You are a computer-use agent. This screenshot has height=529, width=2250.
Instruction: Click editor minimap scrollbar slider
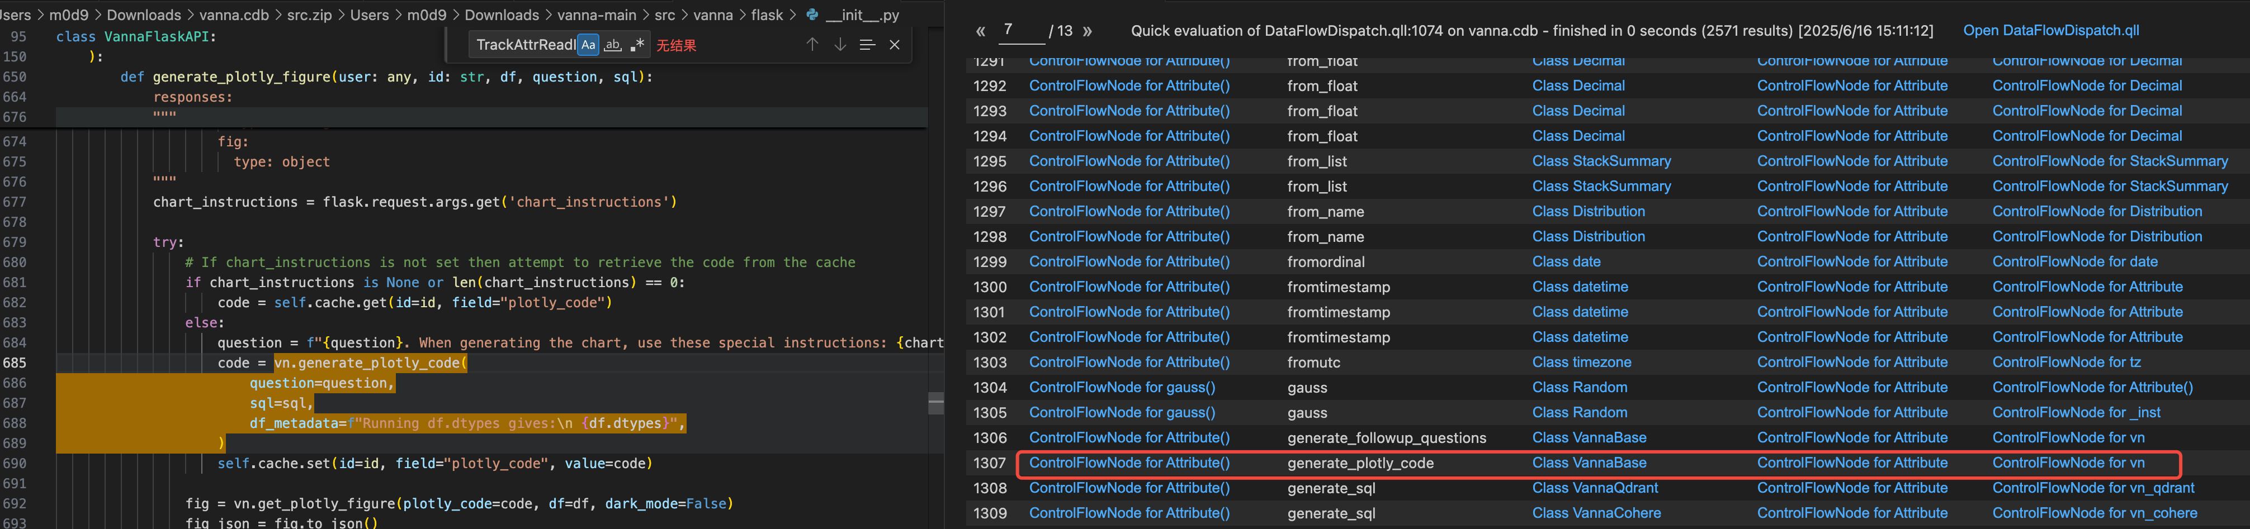(x=935, y=403)
